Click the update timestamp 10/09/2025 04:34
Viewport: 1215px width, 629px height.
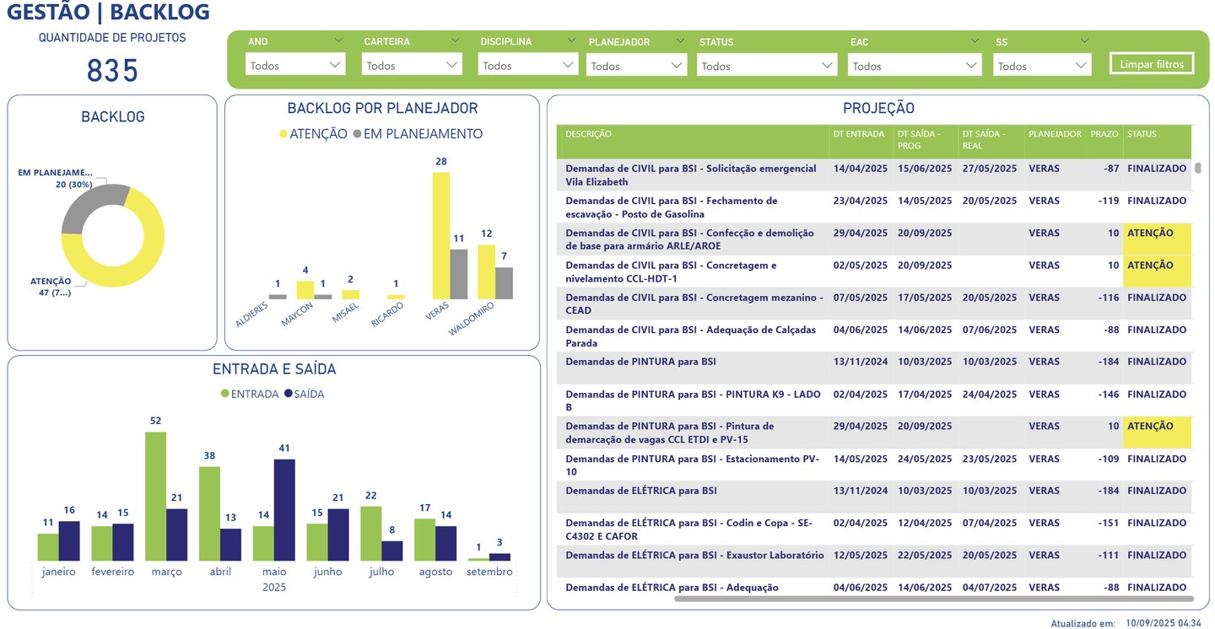(x=1164, y=623)
